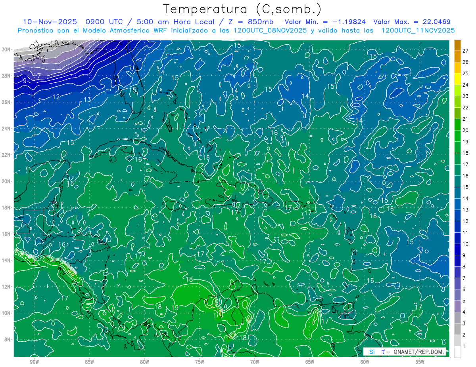
Task: Click the "14N" latitude axis label
Action: (7, 260)
